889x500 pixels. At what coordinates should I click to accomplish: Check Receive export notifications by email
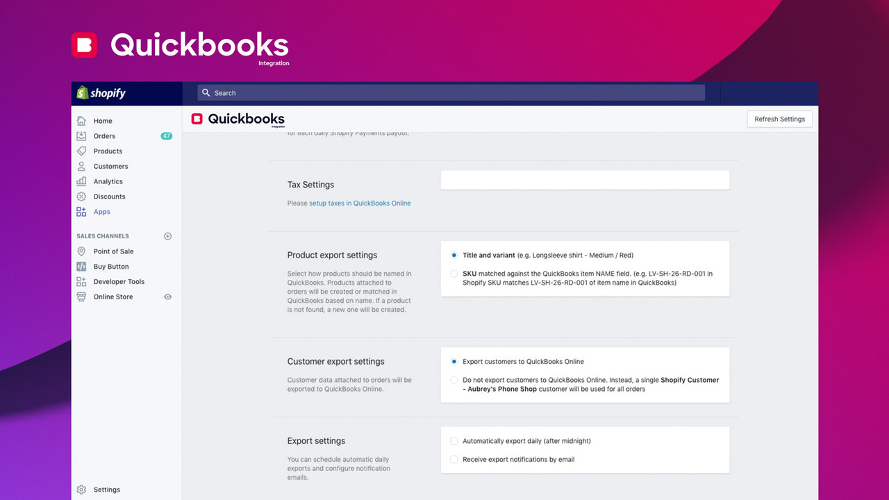(454, 459)
